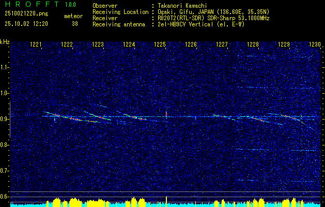
Task: Select the 2el-HB9CV Vertical antenna text
Action: click(201, 24)
